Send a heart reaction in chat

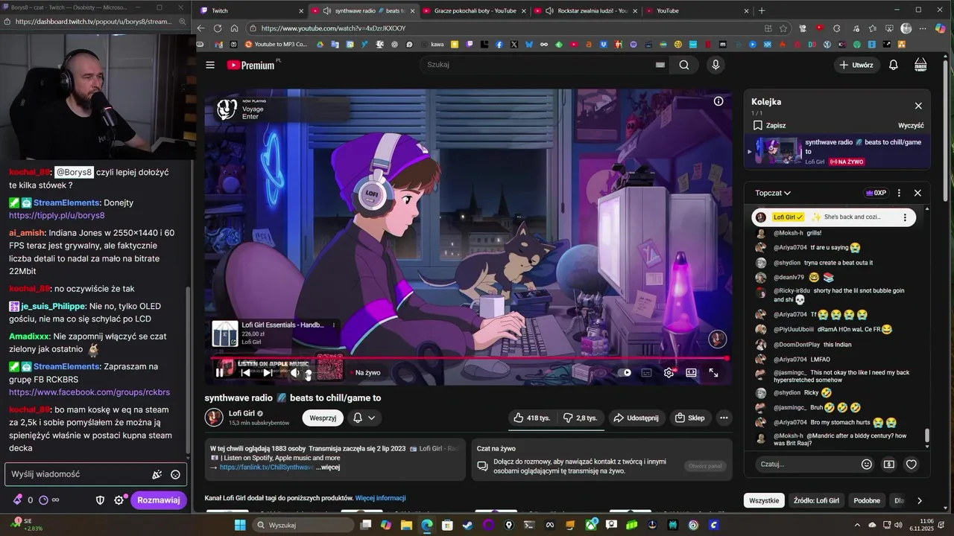[911, 465]
